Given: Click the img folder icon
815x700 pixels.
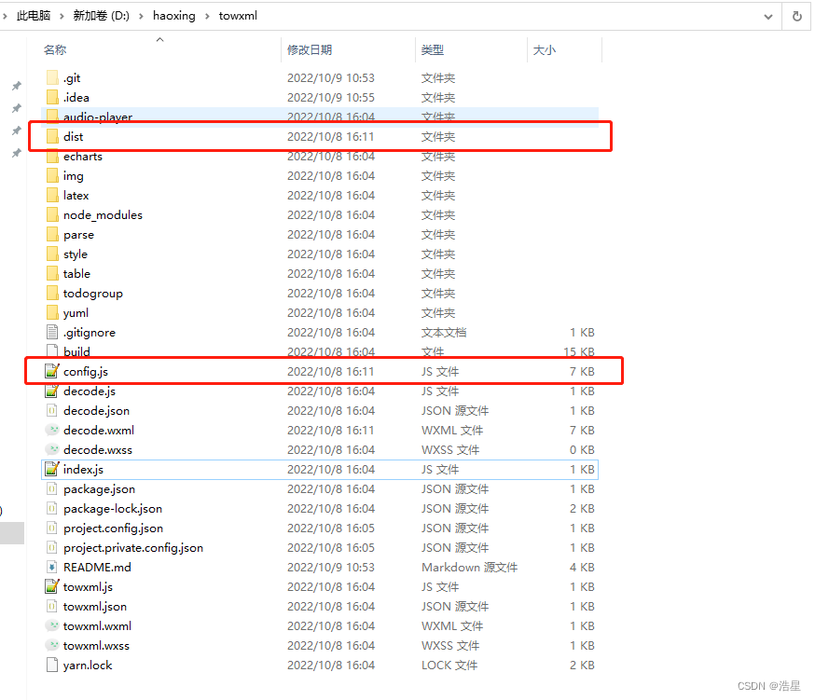Looking at the screenshot, I should tap(52, 175).
